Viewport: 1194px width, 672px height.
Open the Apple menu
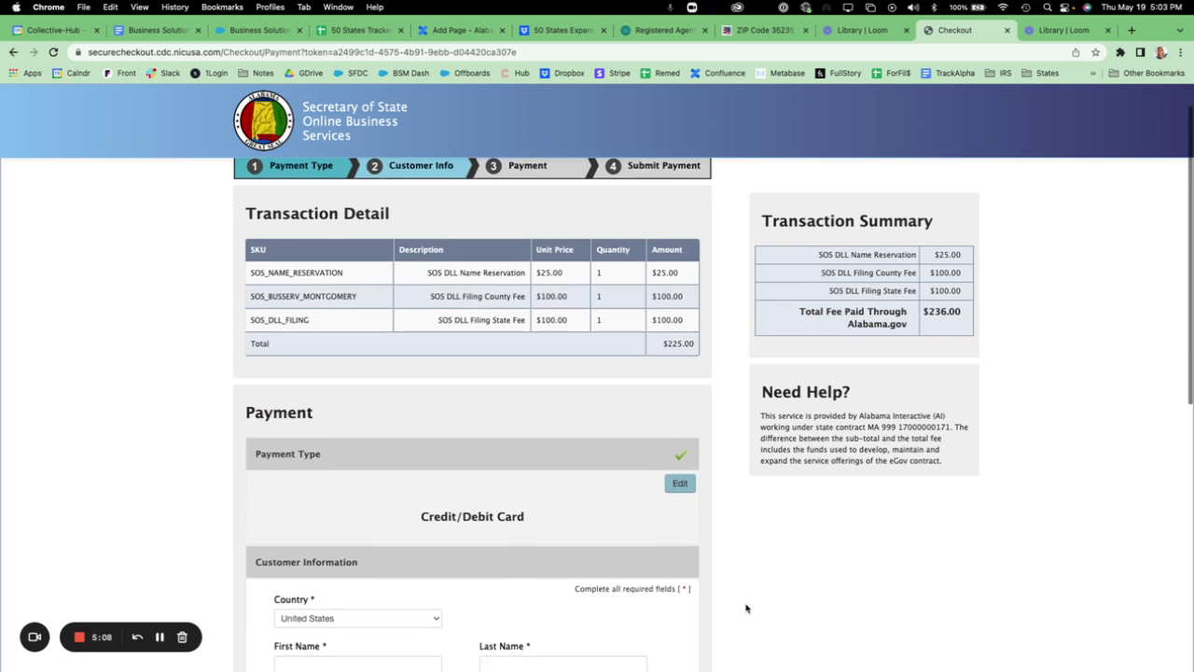(16, 7)
